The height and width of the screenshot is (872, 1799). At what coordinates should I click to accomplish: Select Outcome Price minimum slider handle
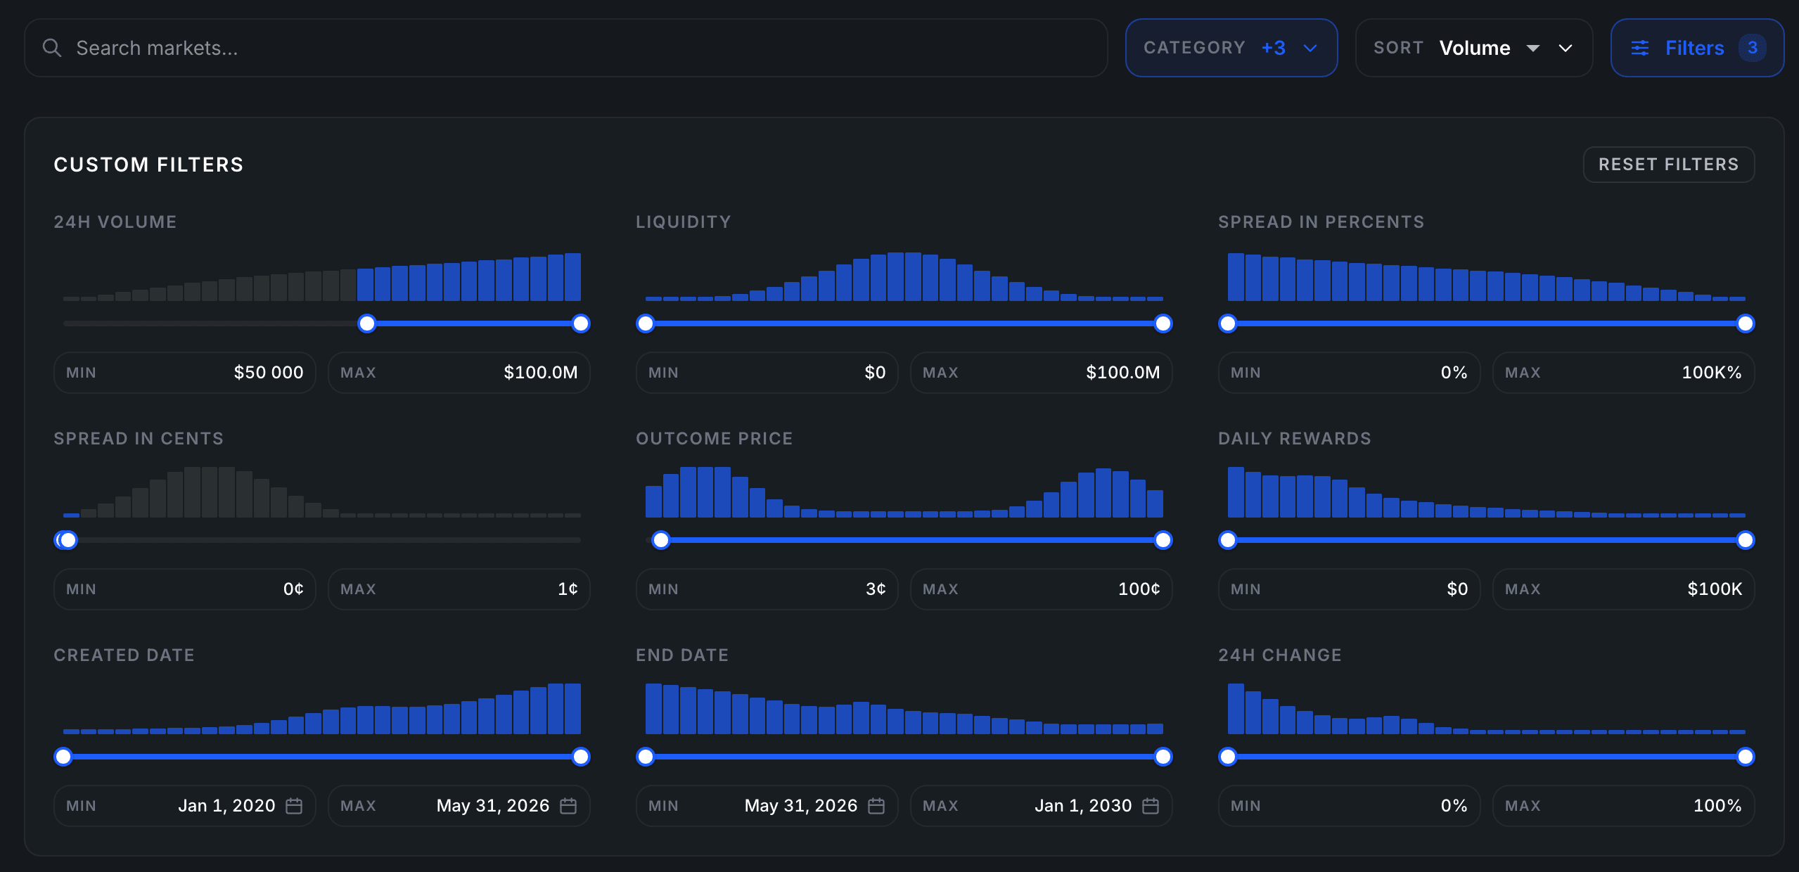tap(661, 540)
